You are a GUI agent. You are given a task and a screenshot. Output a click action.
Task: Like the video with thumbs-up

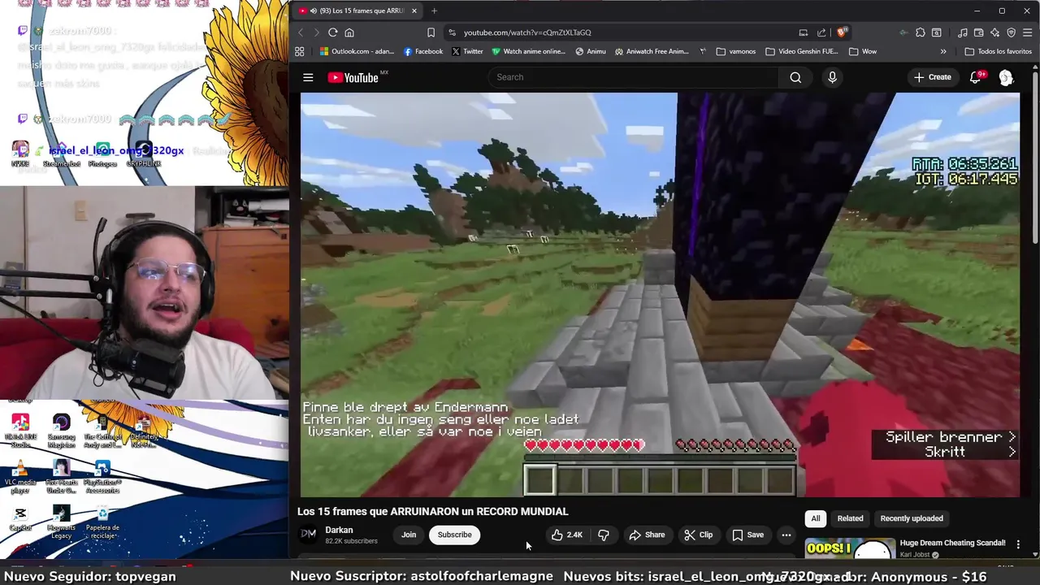[x=567, y=535]
